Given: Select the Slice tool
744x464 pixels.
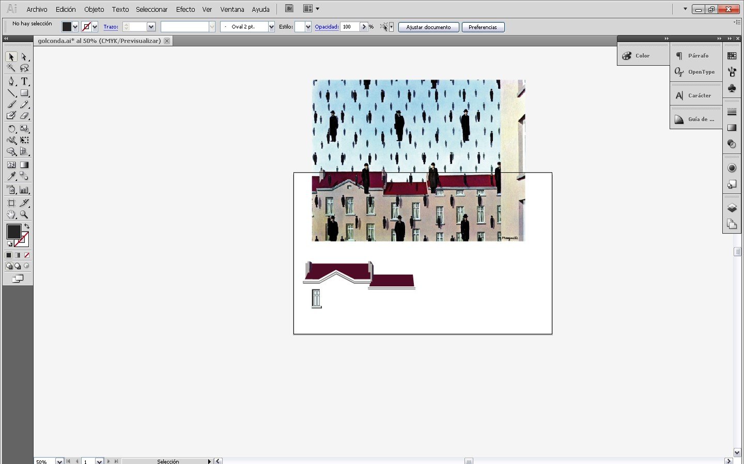Looking at the screenshot, I should click(x=24, y=203).
